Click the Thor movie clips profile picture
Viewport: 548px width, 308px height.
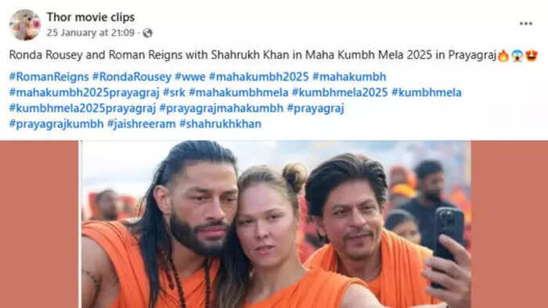[25, 25]
